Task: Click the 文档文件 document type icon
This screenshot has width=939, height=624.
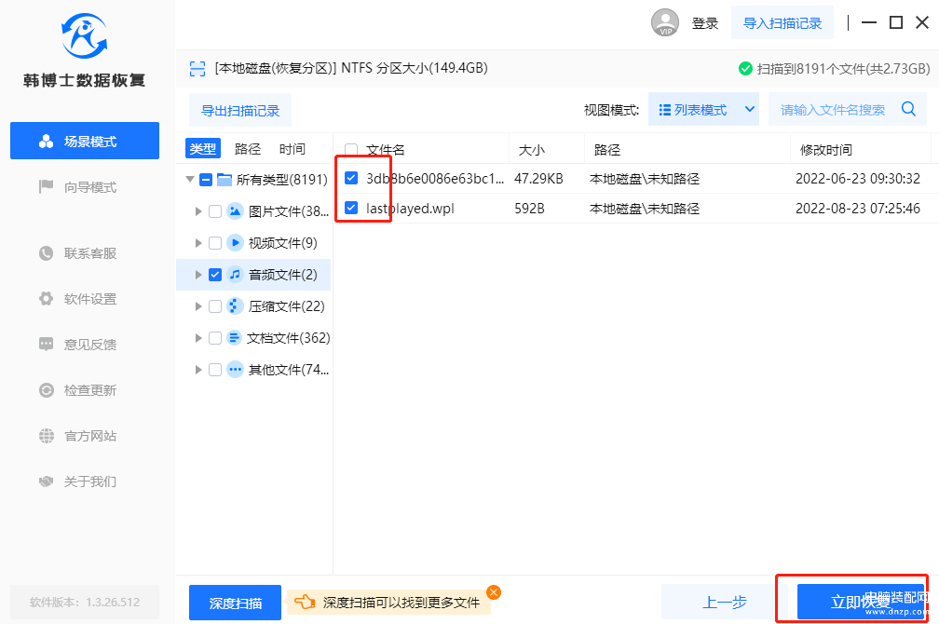Action: tap(236, 338)
